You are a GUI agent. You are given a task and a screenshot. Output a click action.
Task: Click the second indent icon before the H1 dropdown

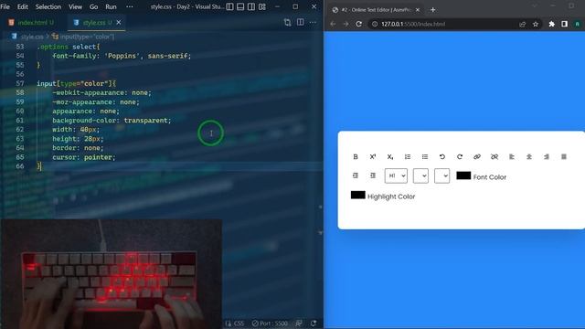(373, 175)
